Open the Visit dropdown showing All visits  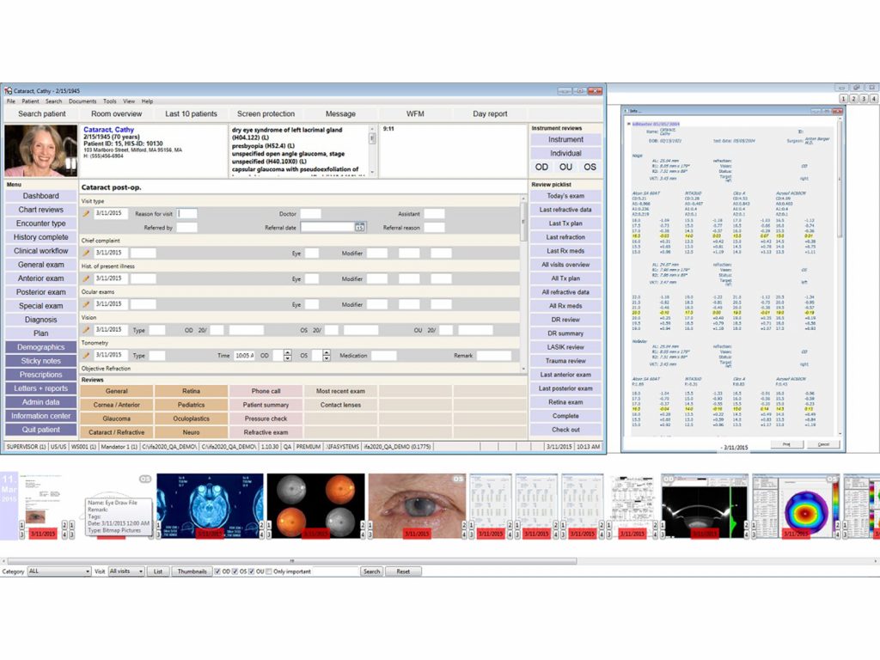pyautogui.click(x=125, y=571)
